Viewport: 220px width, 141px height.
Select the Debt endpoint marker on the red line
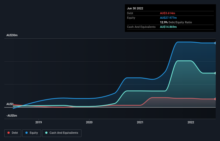click(215, 99)
